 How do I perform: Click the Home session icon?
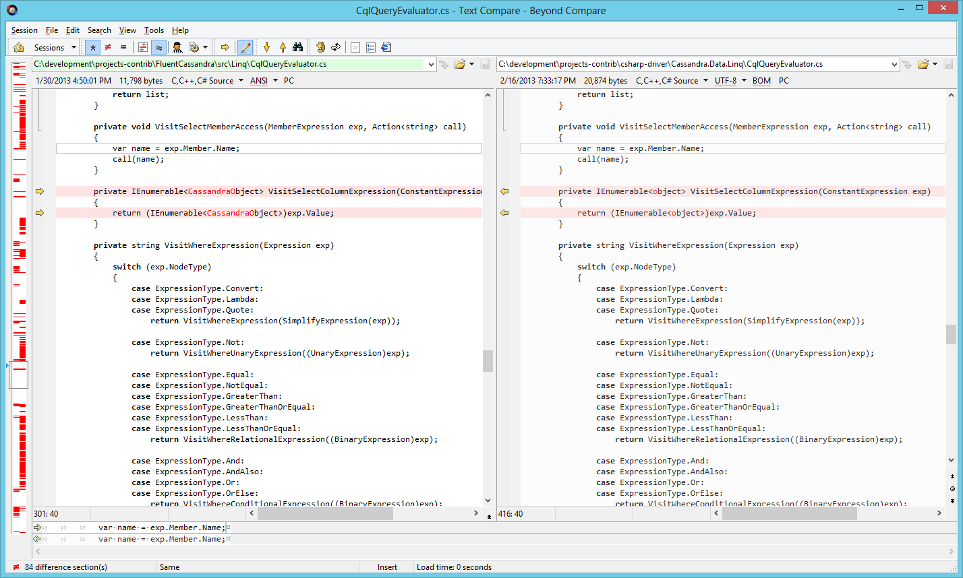pos(19,47)
